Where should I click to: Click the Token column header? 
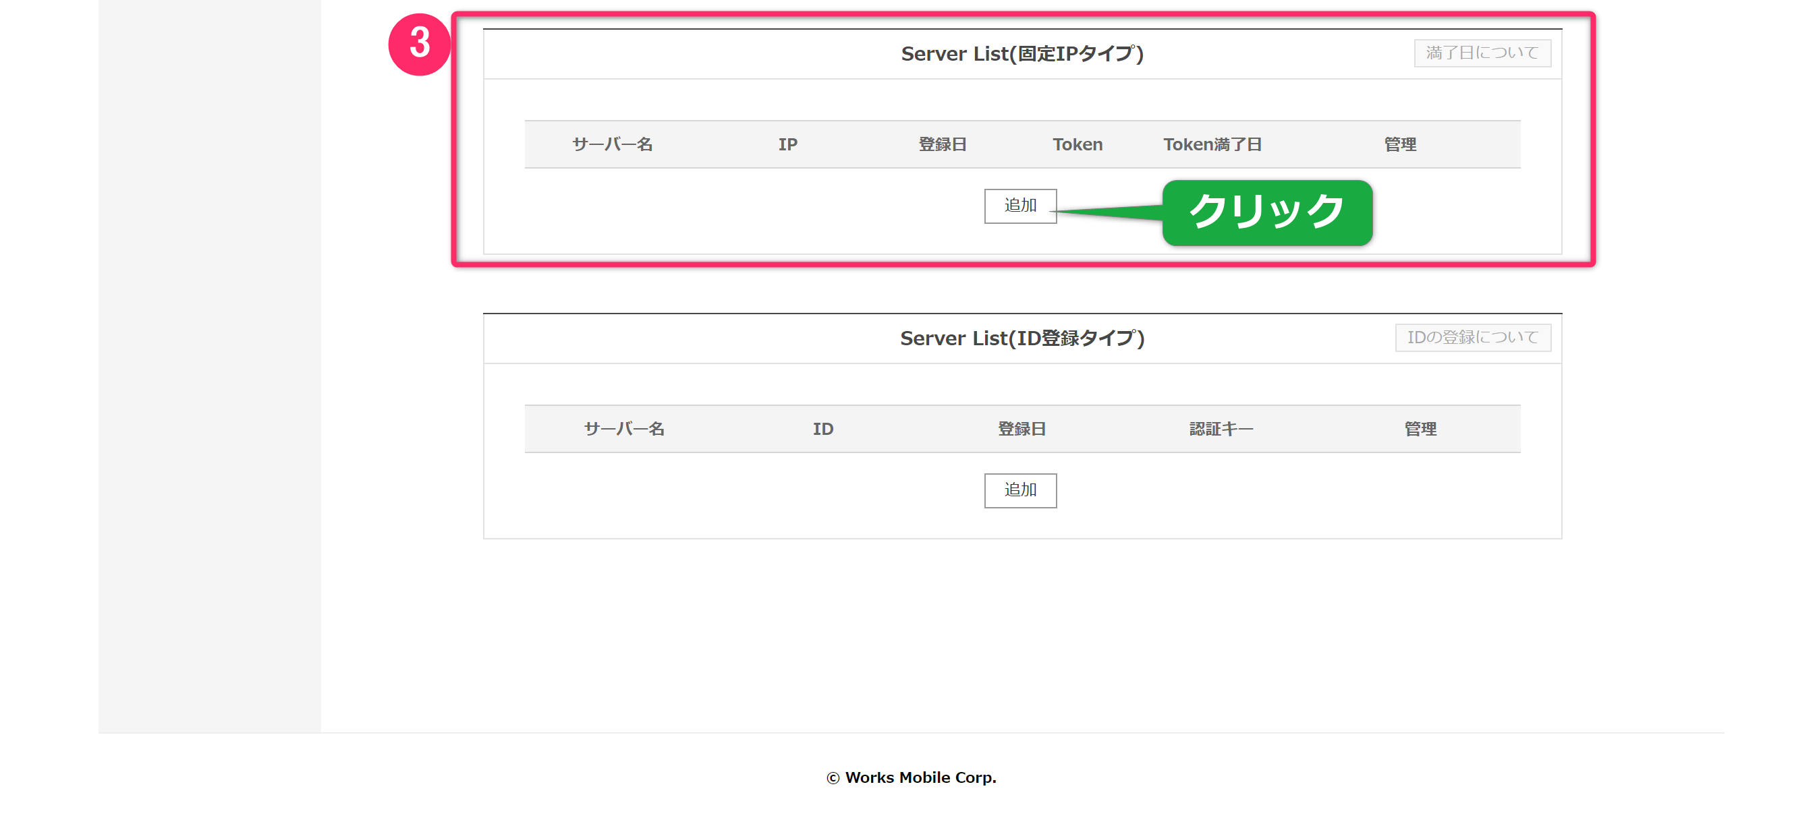[1077, 145]
